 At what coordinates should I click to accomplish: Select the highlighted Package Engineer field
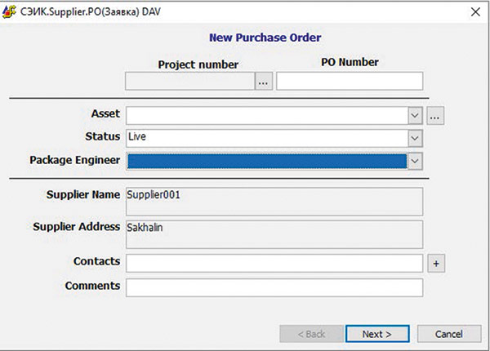point(265,161)
